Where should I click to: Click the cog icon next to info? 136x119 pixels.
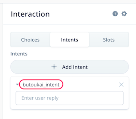pos(124,14)
